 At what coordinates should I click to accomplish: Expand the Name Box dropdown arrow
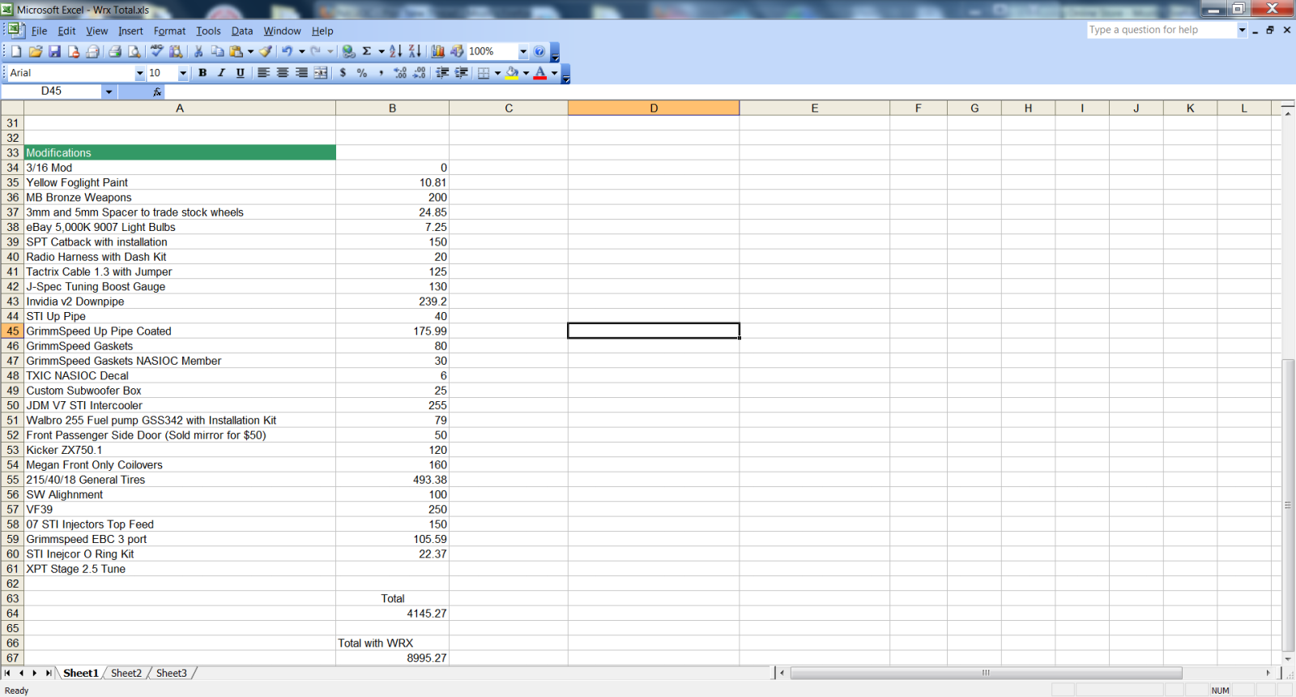(x=109, y=92)
